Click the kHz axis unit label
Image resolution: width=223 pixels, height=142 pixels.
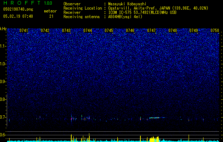pyautogui.click(x=3, y=29)
